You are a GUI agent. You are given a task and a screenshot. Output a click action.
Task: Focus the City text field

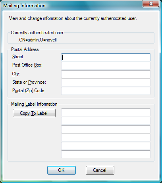(106, 74)
